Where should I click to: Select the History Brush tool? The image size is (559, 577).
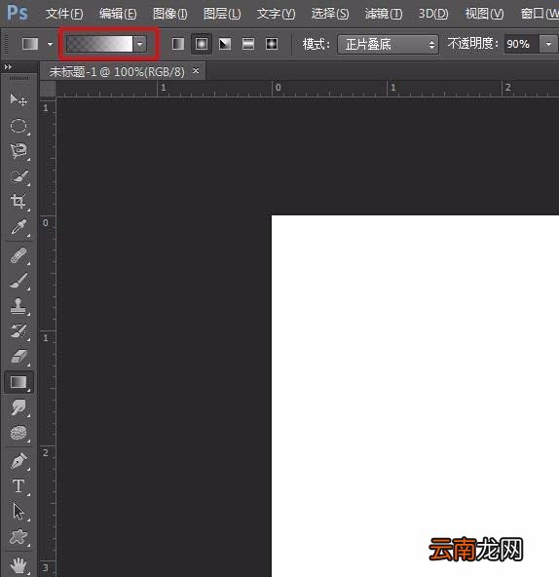[x=19, y=331]
